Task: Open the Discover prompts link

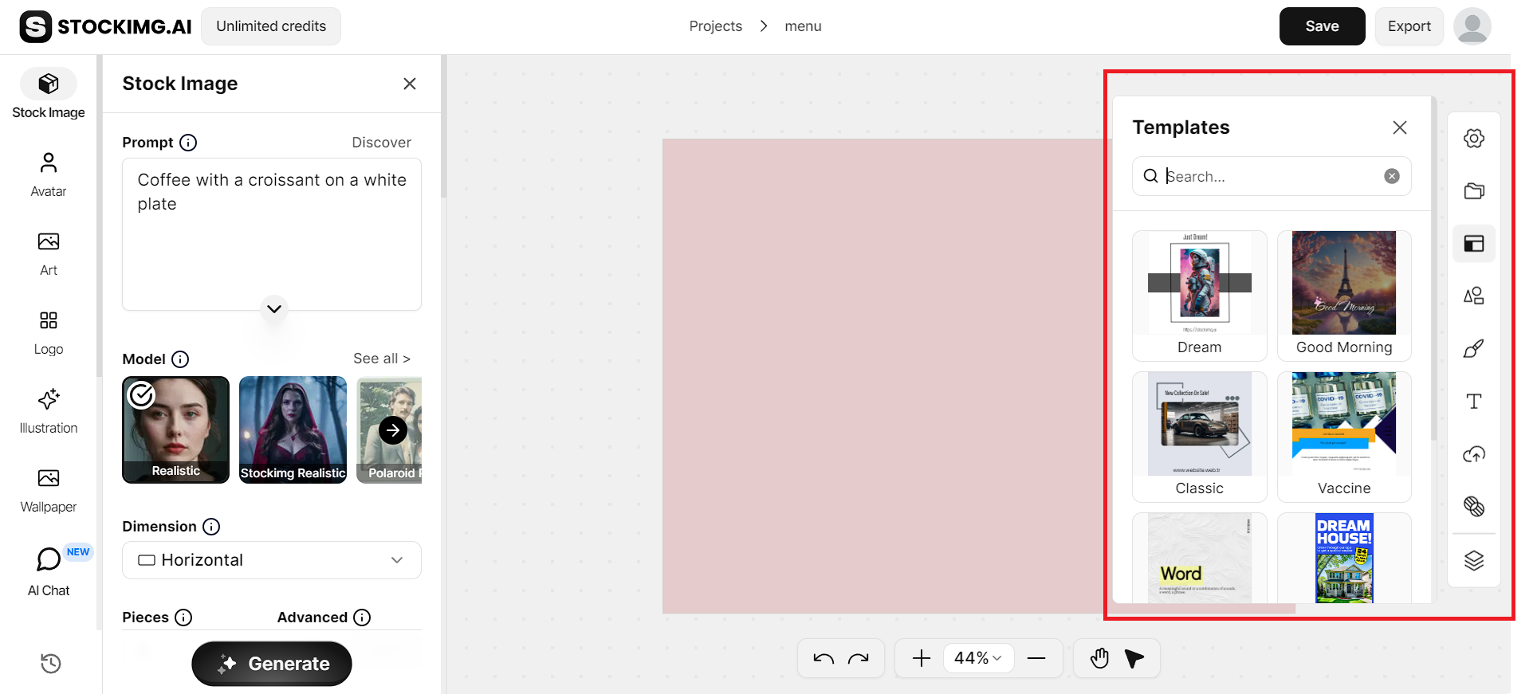Action: click(381, 142)
